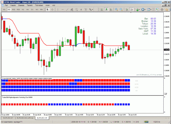171x124 pixels.
Task: Select the equidistant channel tool
Action: (72, 10)
